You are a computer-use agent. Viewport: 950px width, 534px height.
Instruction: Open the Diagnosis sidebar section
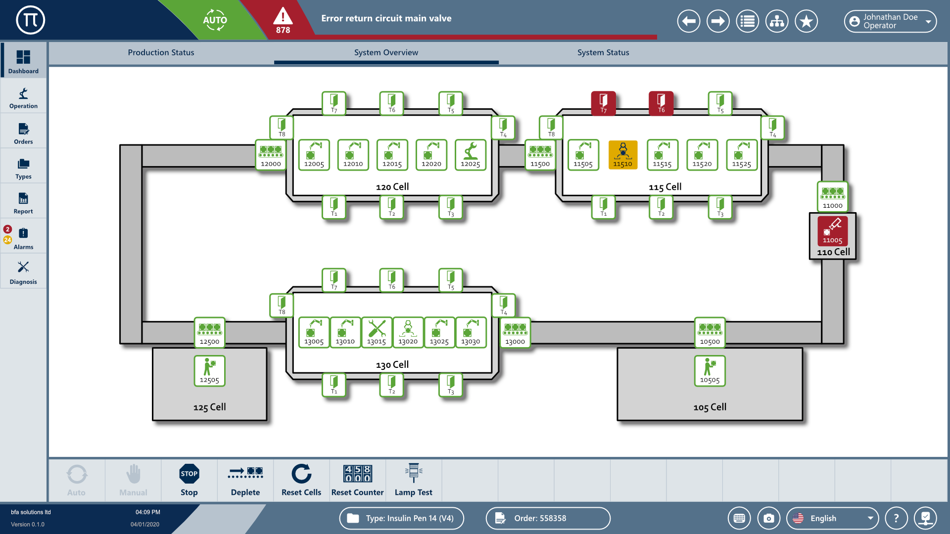coord(23,272)
